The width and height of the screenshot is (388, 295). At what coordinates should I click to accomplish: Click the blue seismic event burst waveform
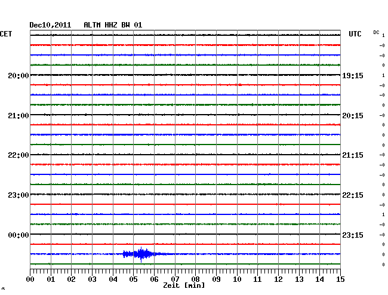point(145,254)
